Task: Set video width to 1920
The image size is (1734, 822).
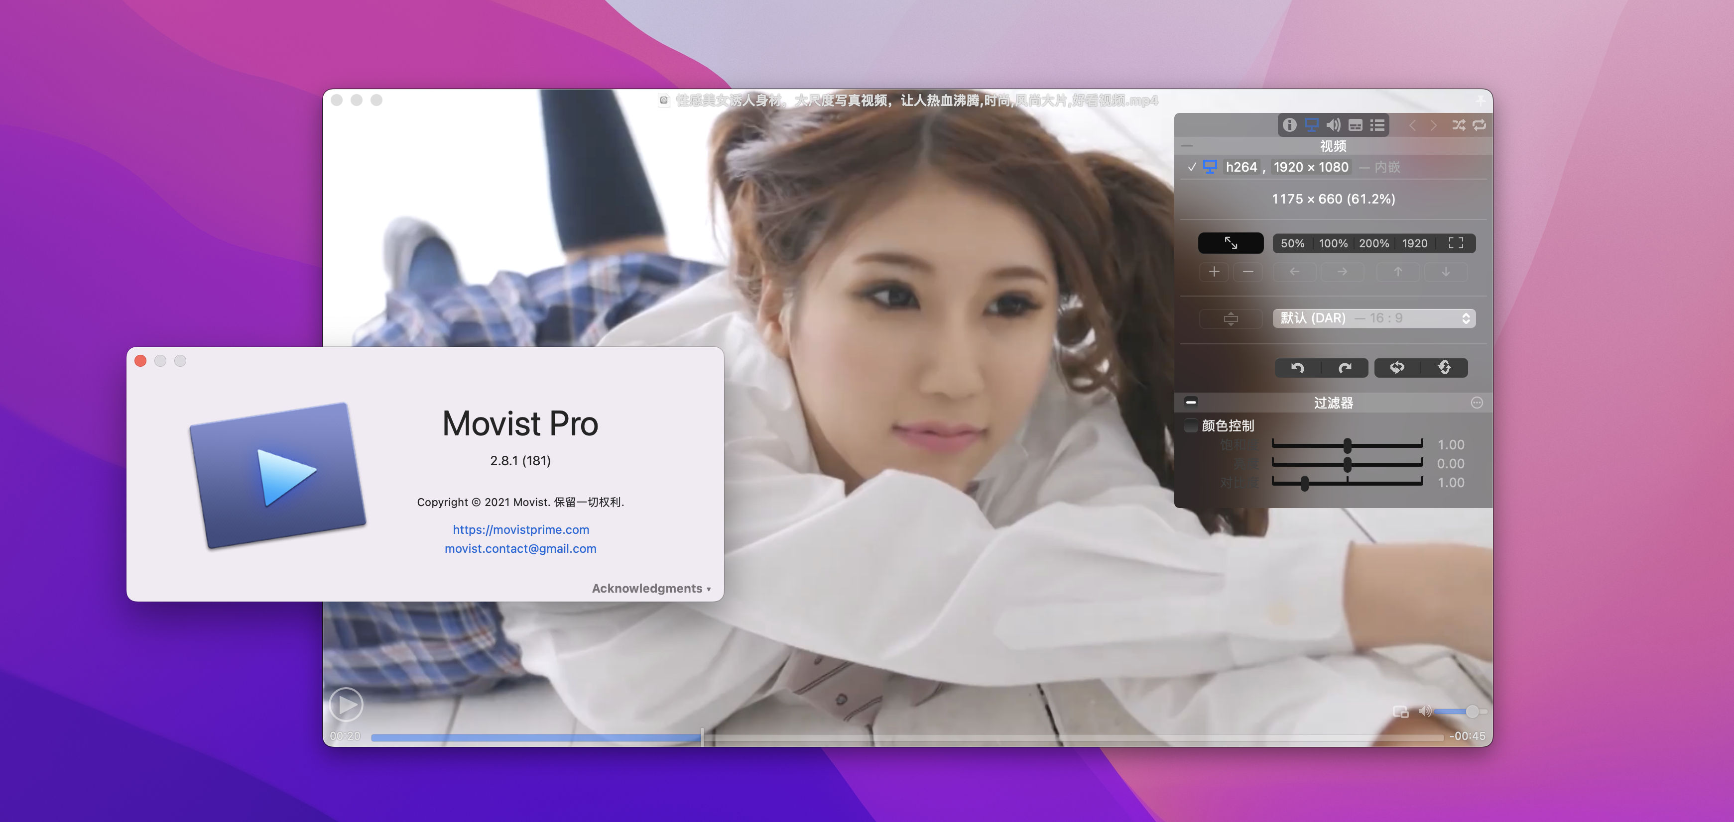Action: [x=1415, y=243]
